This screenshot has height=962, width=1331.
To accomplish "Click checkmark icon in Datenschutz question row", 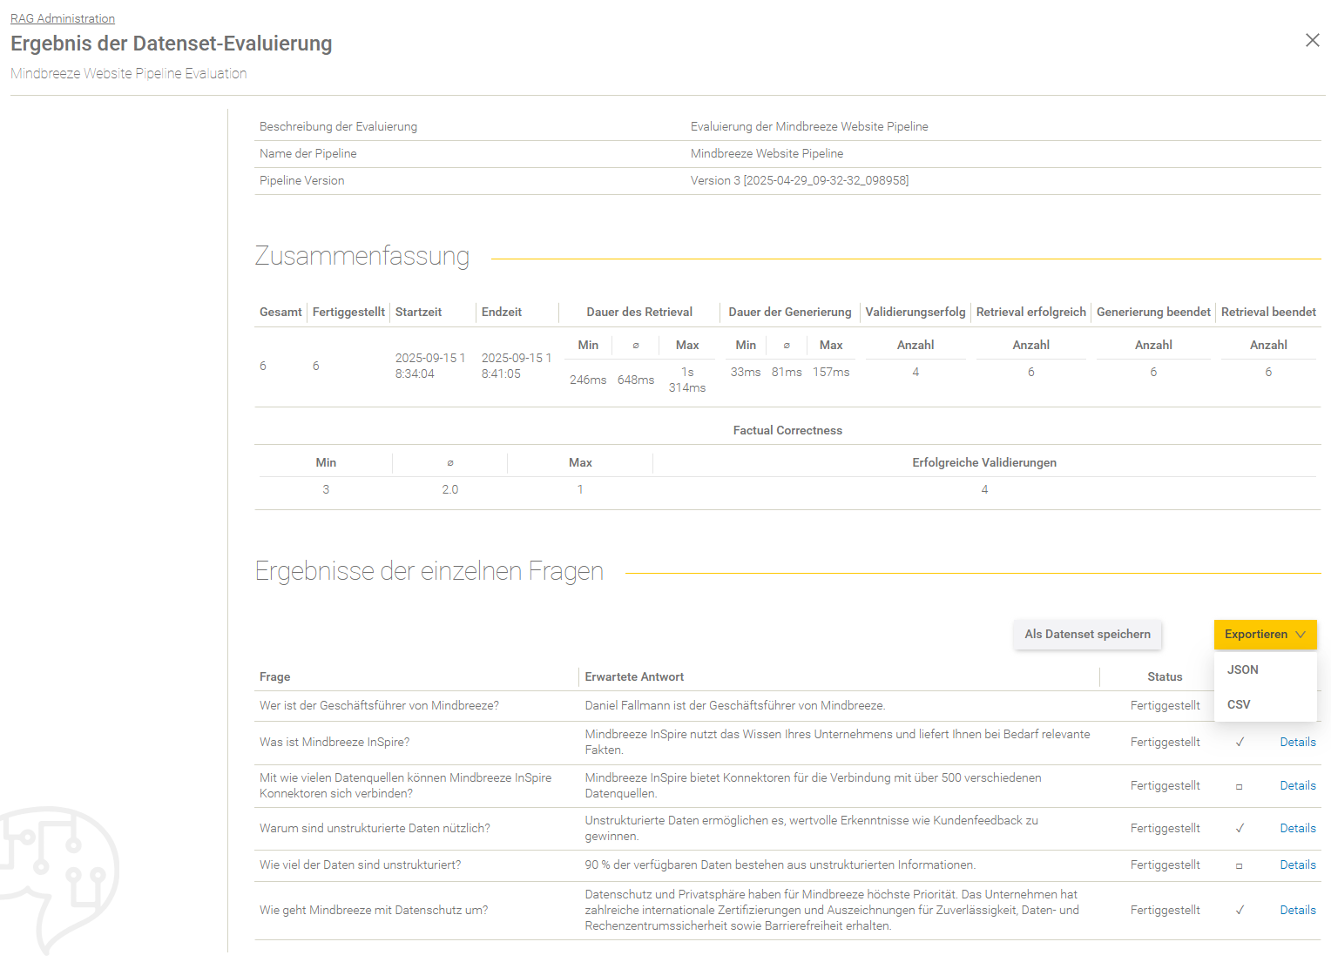I will 1240,911.
